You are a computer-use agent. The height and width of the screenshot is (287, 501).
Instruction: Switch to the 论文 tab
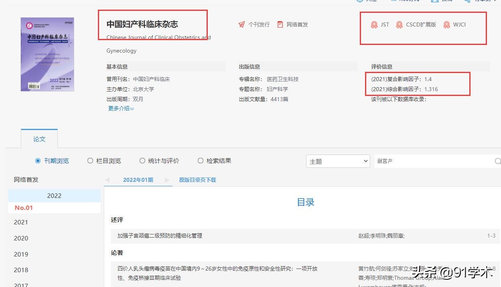pos(39,139)
